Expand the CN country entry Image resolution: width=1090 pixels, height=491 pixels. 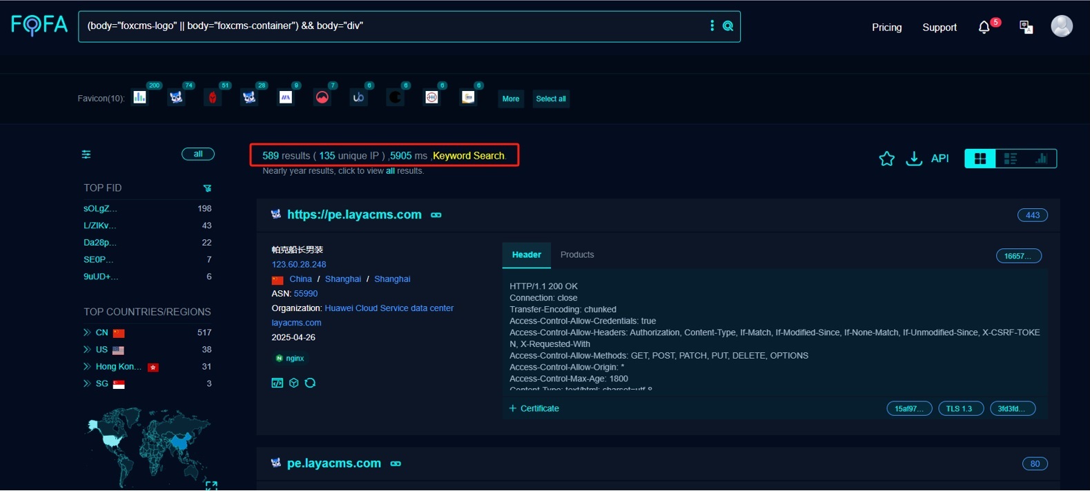pyautogui.click(x=87, y=332)
